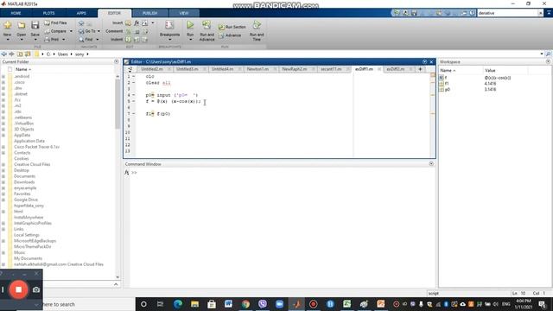The width and height of the screenshot is (553, 311).
Task: Click the Command Window prompt
Action: (x=135, y=173)
